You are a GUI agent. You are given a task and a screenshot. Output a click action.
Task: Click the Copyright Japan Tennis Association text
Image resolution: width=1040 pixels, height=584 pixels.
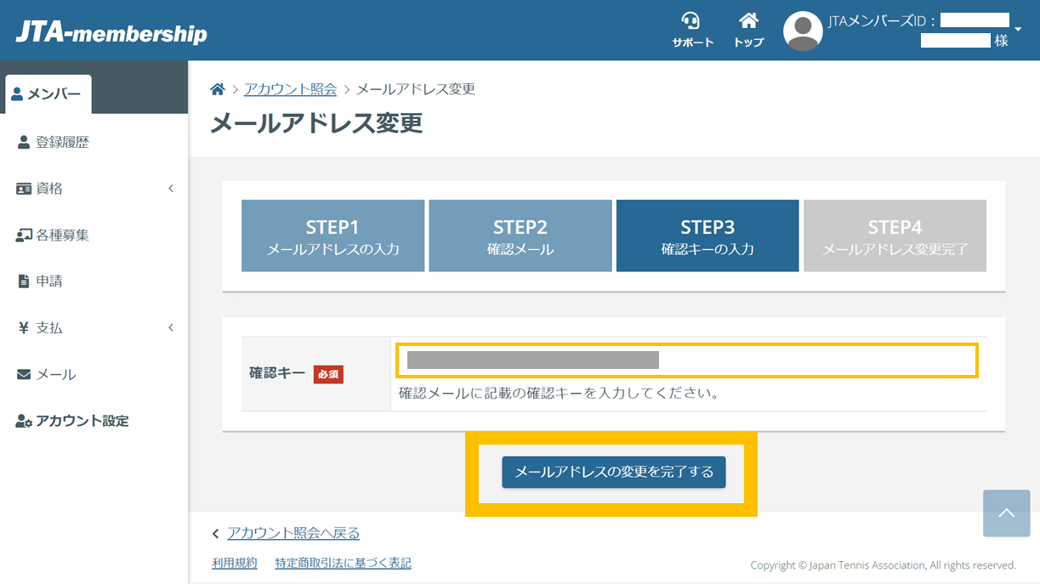coord(884,565)
